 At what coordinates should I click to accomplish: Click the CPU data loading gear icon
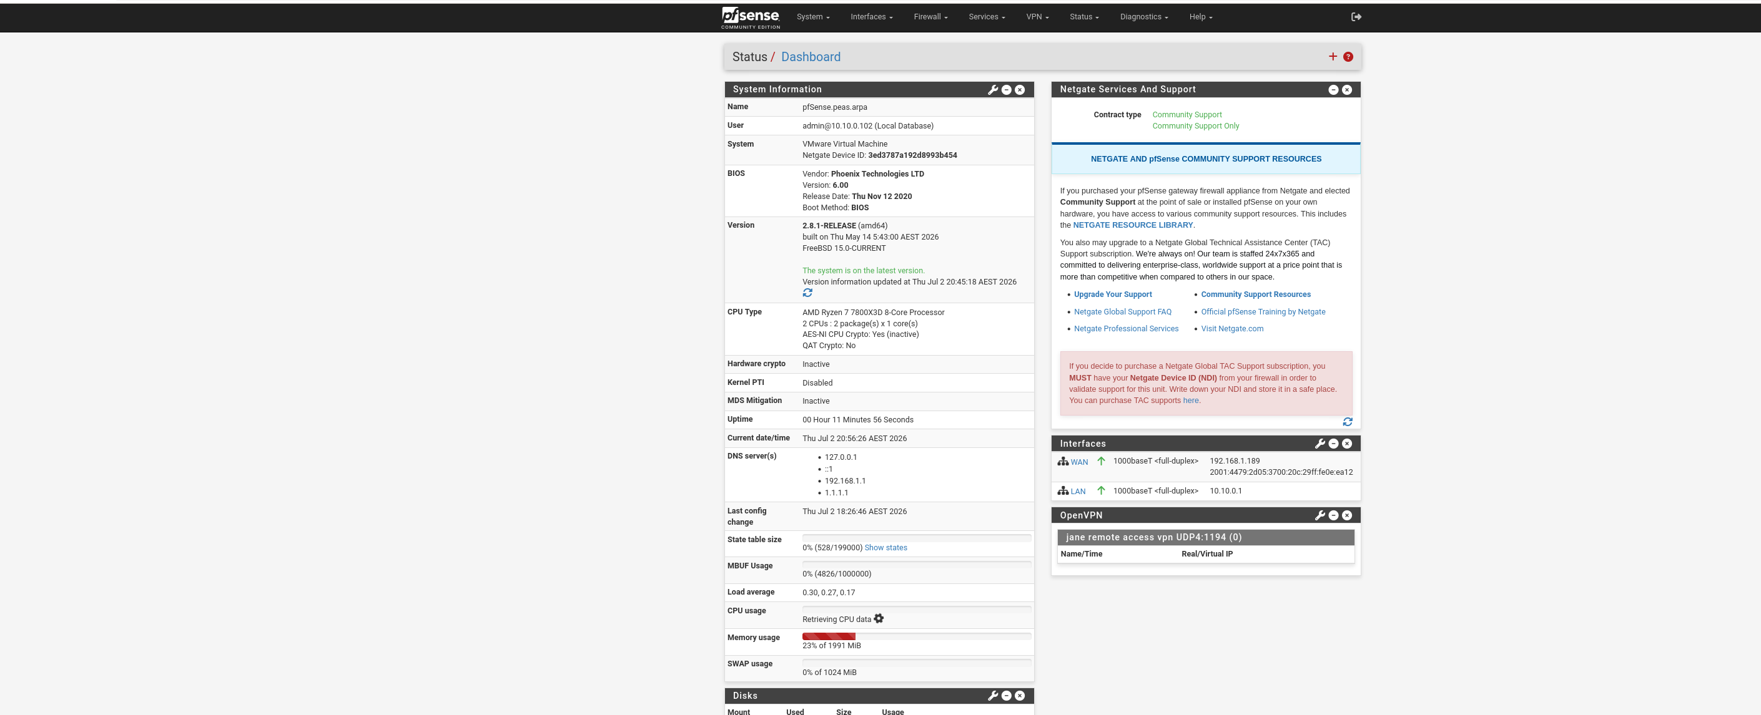tap(879, 619)
